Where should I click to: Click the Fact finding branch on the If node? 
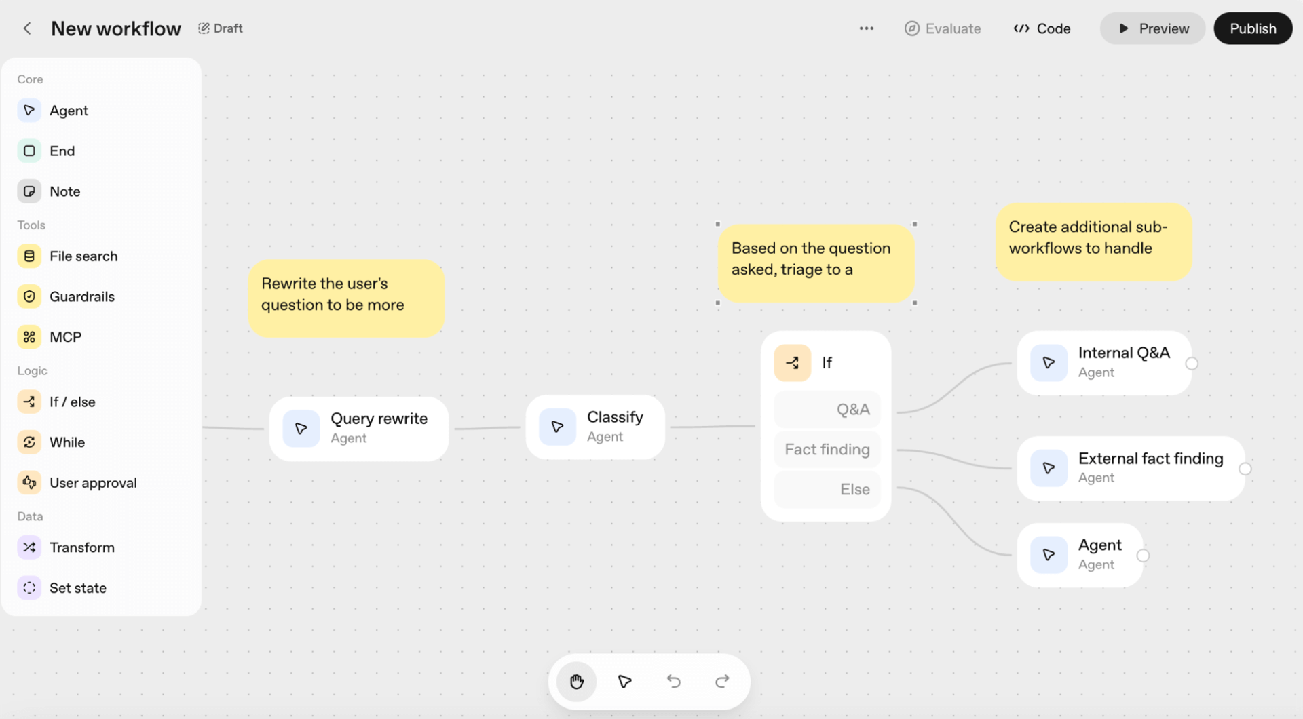click(x=827, y=449)
